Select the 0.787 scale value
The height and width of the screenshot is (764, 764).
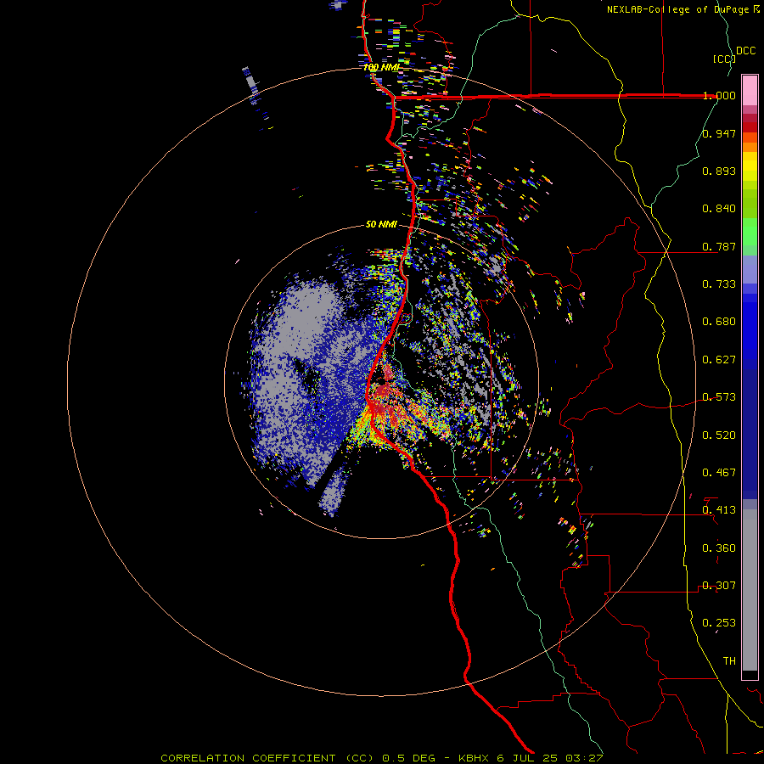(x=719, y=246)
